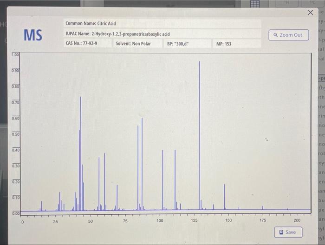Click the small peak near m/z 175
Viewport: 325px width, 245px height.
click(x=263, y=208)
